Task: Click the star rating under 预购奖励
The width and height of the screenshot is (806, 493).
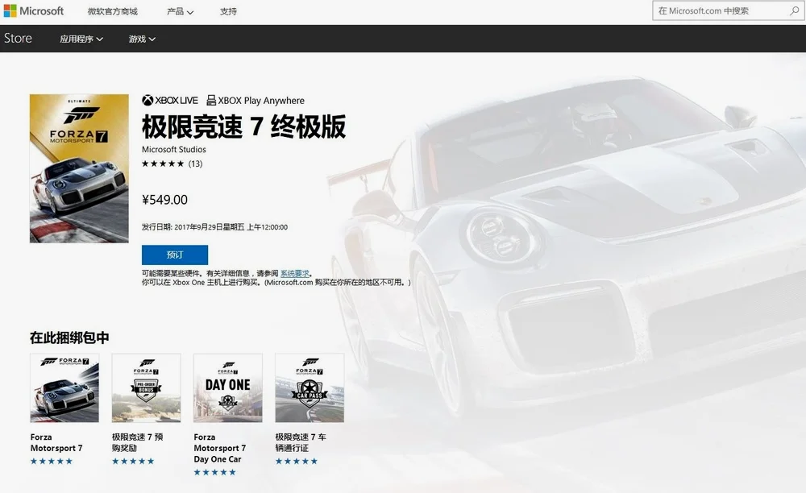Action: 133,461
